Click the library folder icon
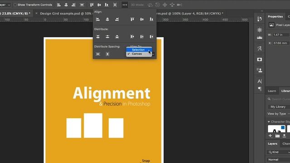The height and width of the screenshot is (163, 290). click(x=277, y=136)
